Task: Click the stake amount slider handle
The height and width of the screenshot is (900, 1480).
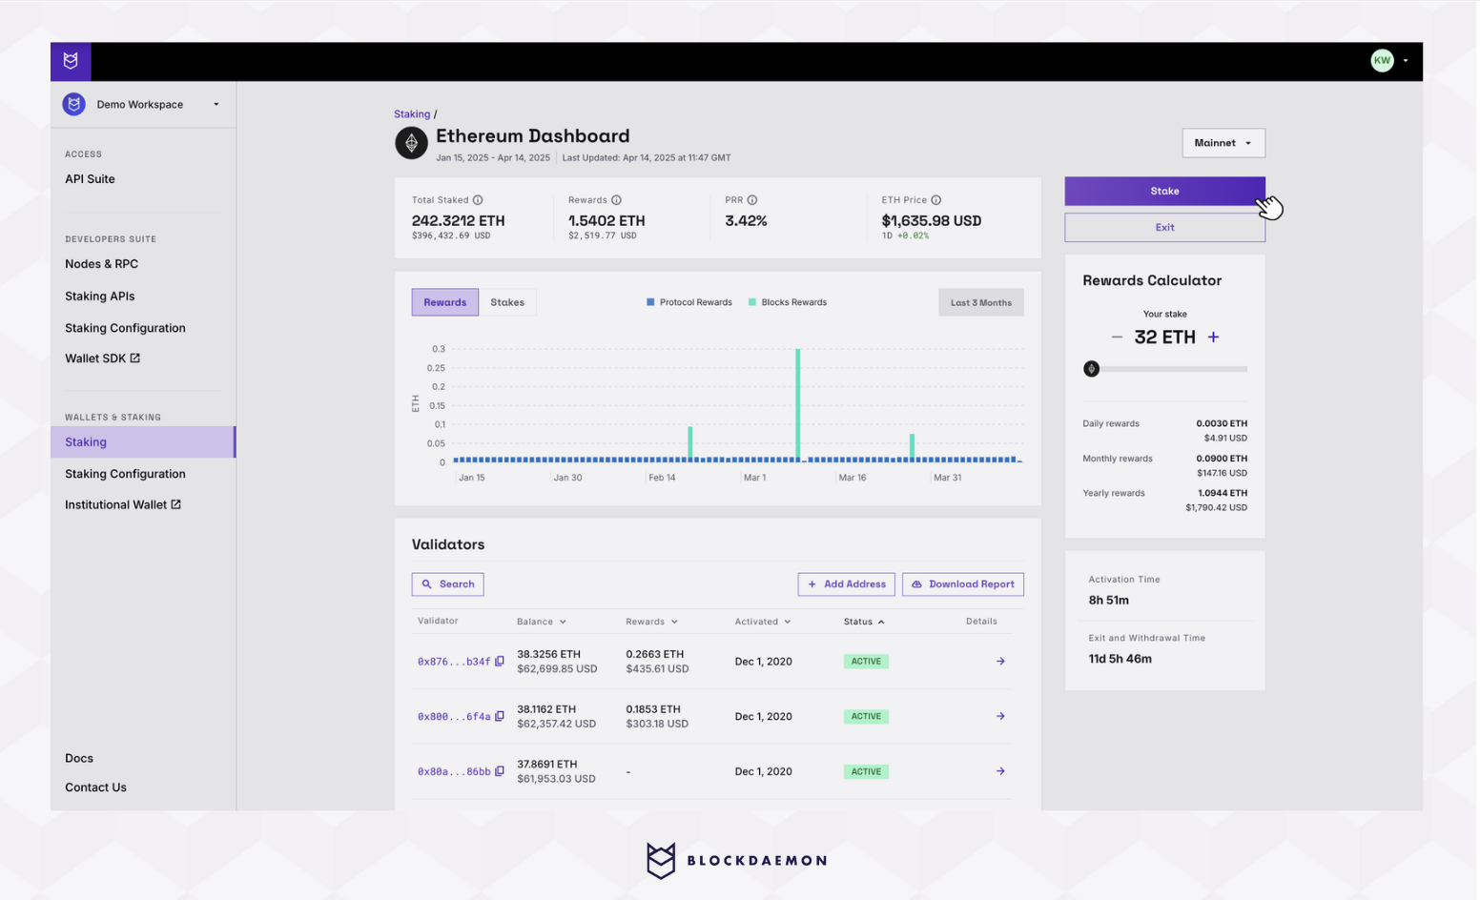Action: 1091,369
